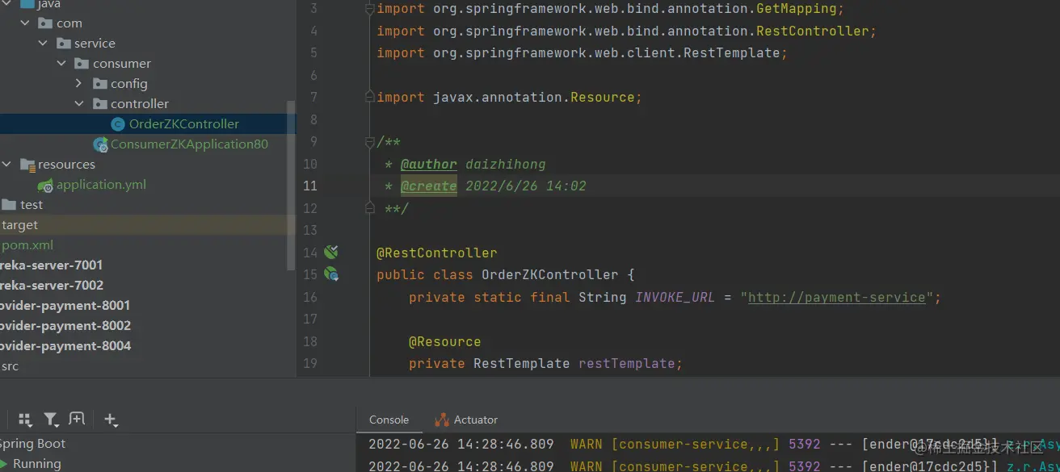
Task: Click the com package folder icon
Action: click(45, 23)
